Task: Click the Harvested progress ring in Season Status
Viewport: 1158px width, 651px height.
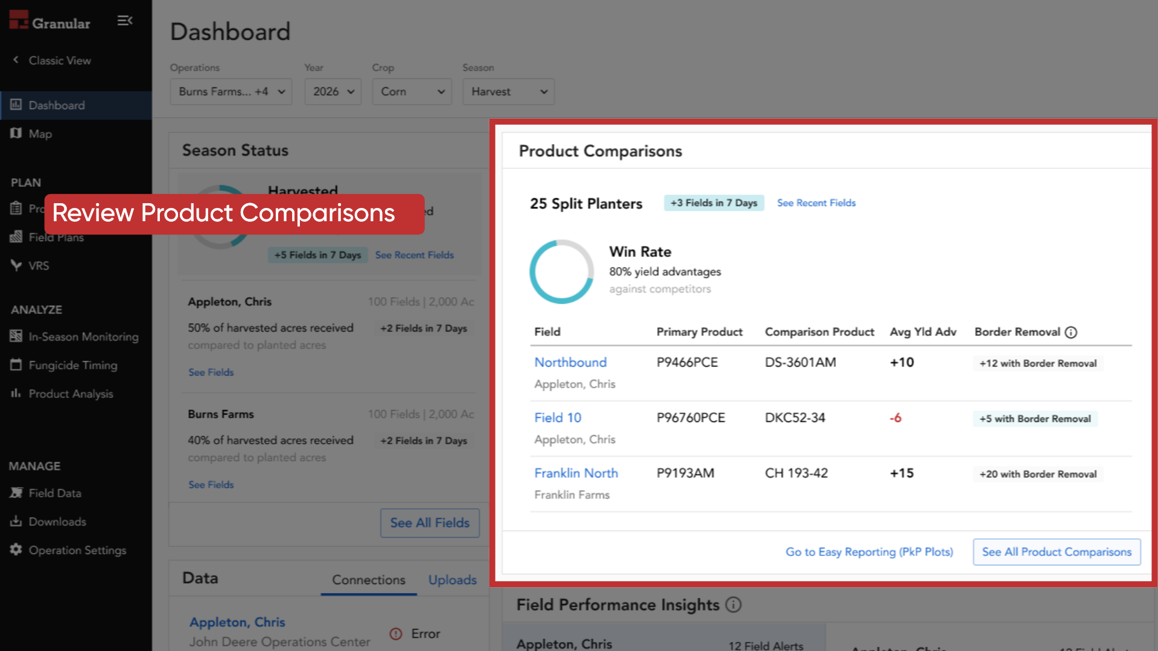Action: click(x=221, y=217)
